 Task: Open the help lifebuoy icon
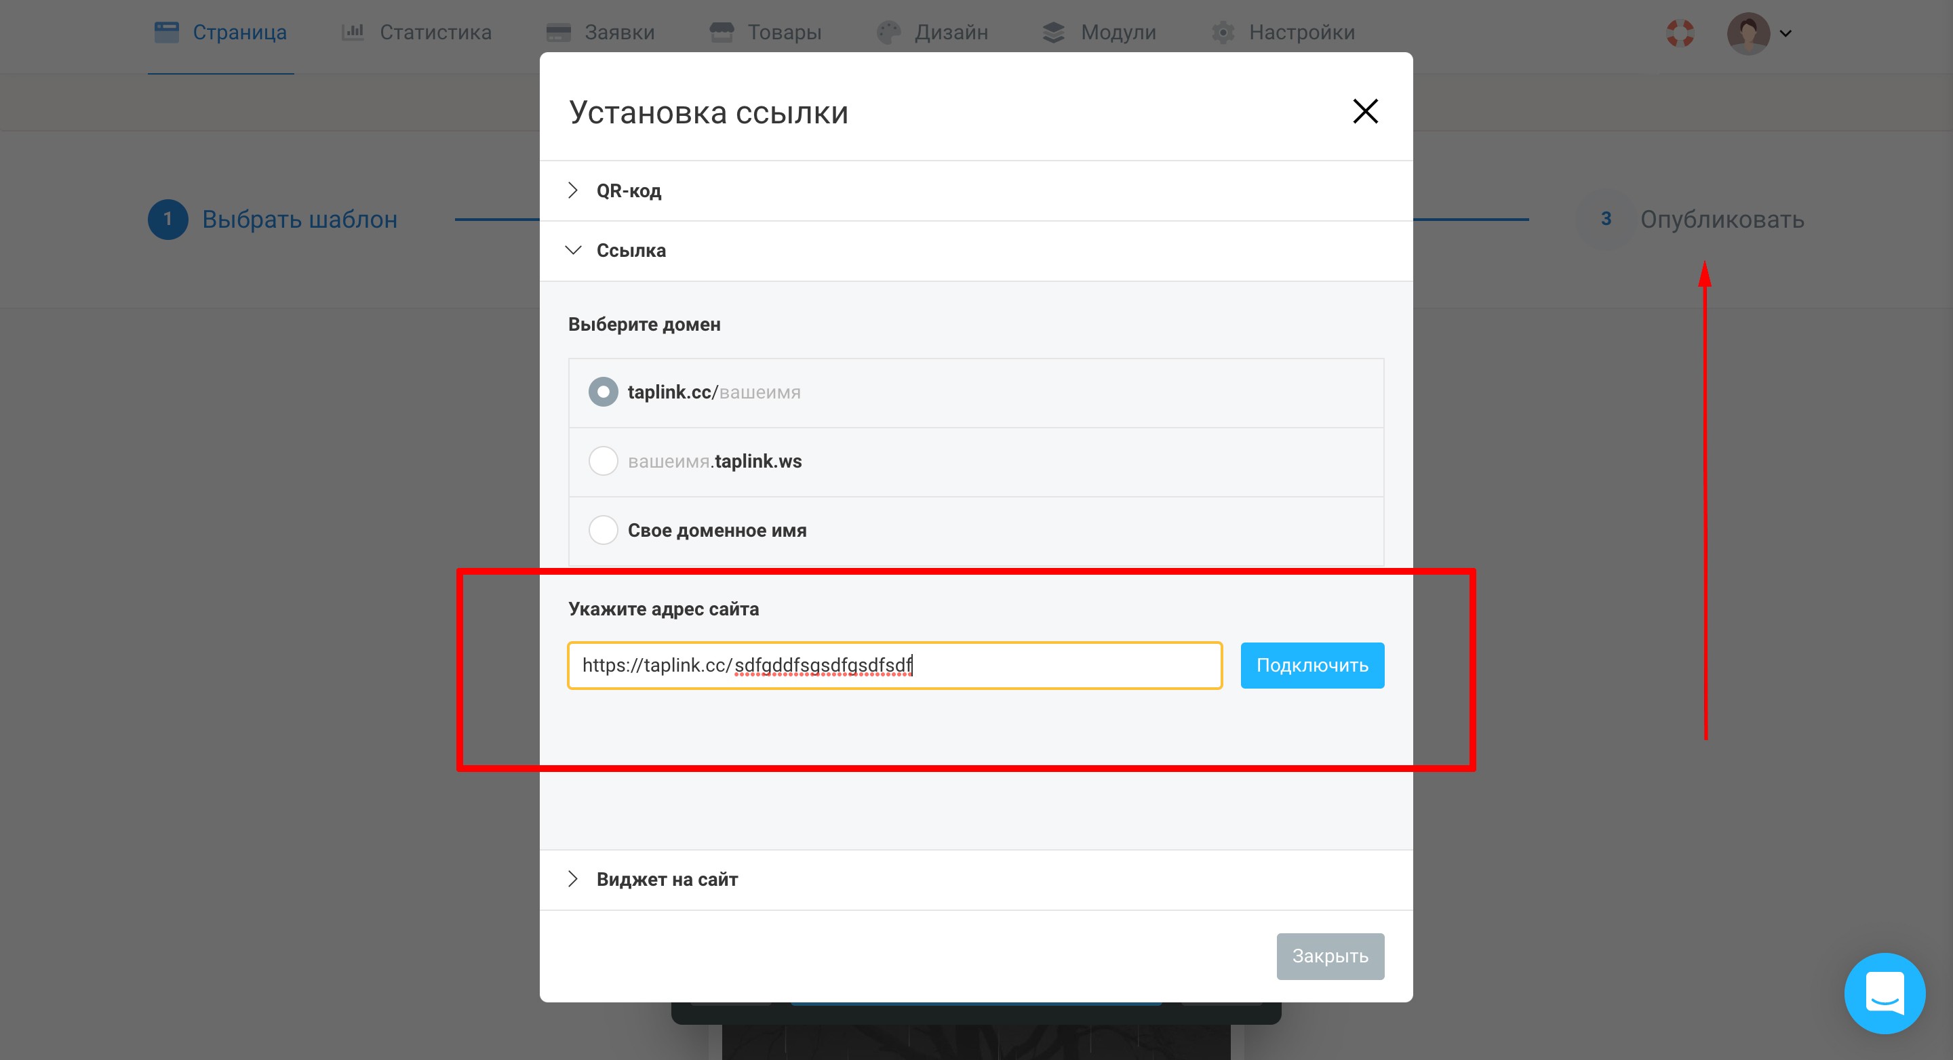pyautogui.click(x=1680, y=33)
